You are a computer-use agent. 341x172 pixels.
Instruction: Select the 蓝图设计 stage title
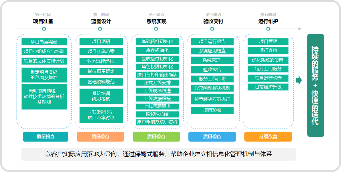(x=101, y=21)
